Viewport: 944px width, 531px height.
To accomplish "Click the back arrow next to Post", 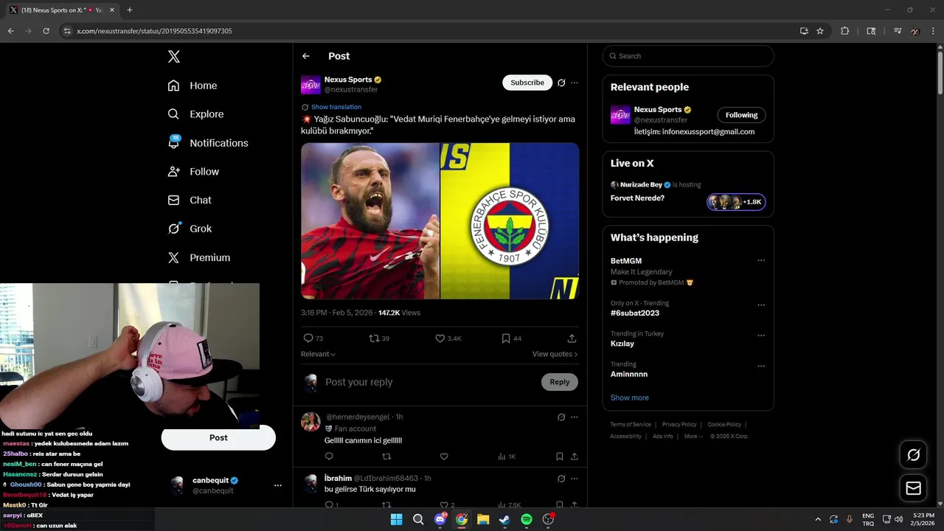I will [306, 56].
